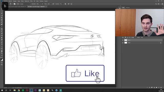Select the Eyedropper tool
This screenshot has height=92, width=164.
click(2, 22)
